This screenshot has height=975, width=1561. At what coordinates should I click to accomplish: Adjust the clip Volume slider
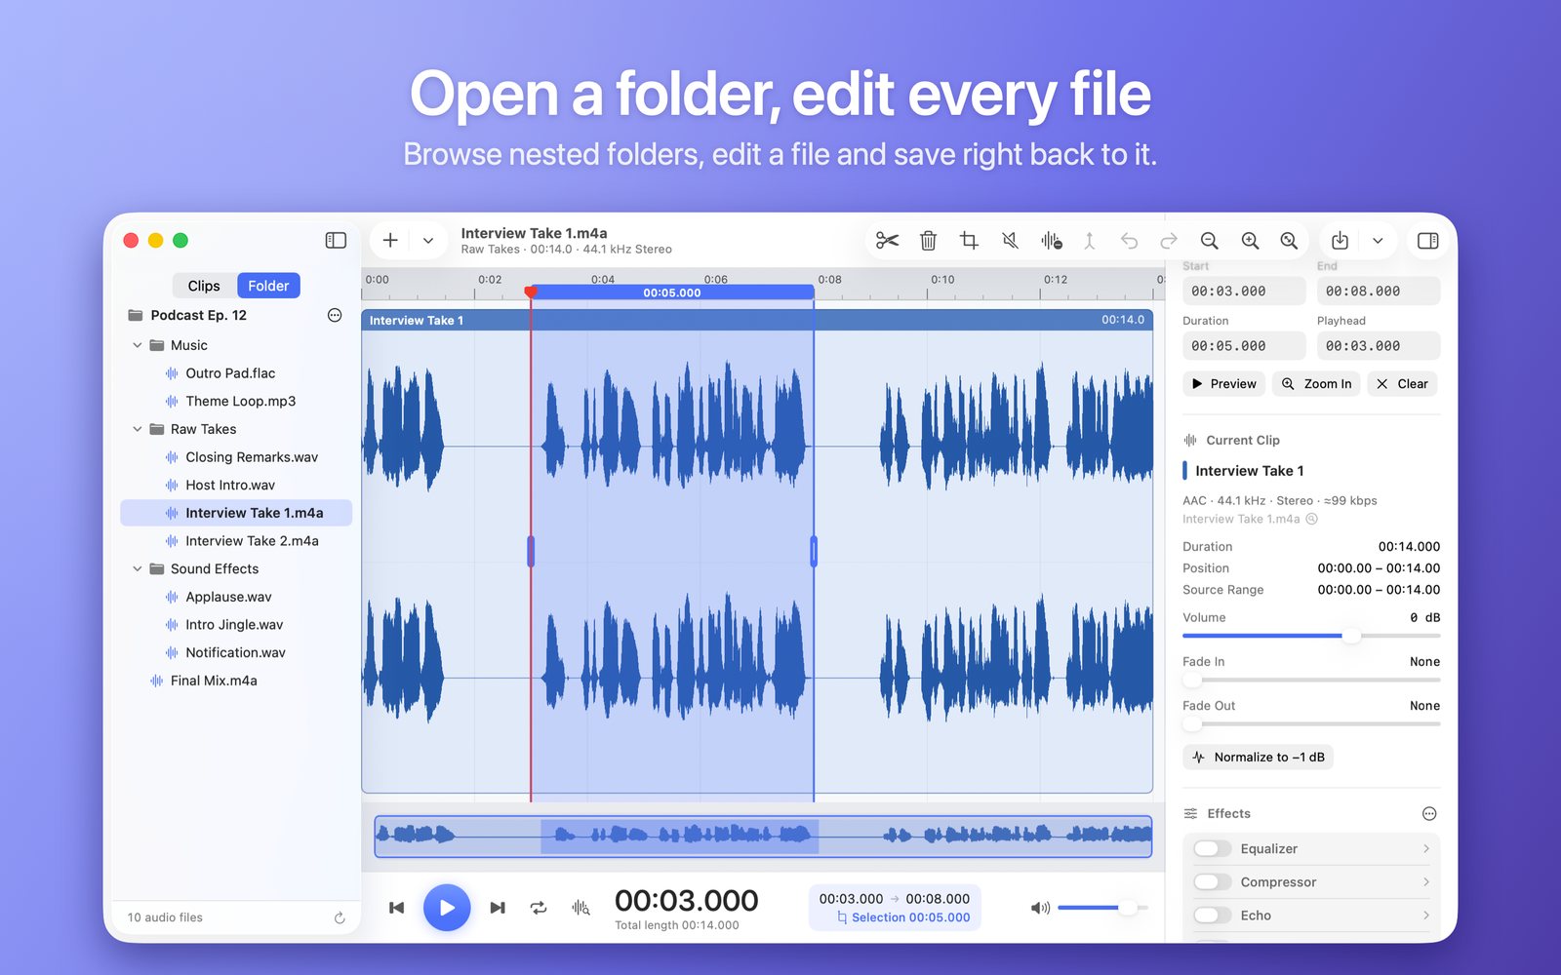(1311, 636)
